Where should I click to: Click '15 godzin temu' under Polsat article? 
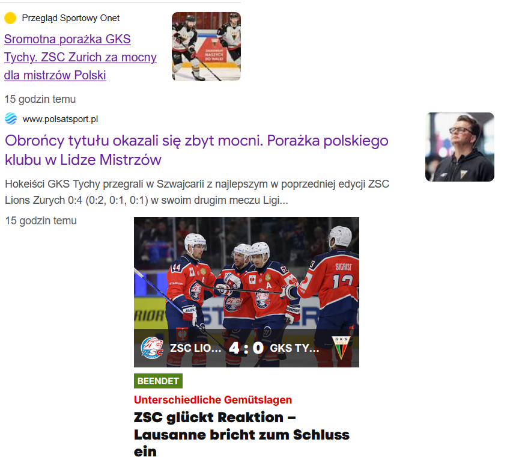[x=41, y=221]
